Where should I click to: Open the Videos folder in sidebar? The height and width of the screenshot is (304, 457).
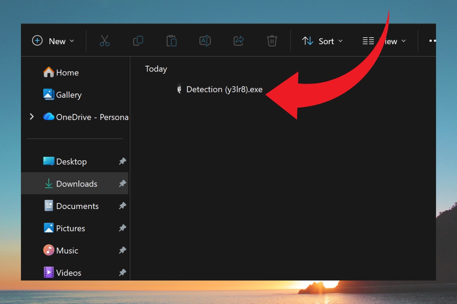[62, 273]
